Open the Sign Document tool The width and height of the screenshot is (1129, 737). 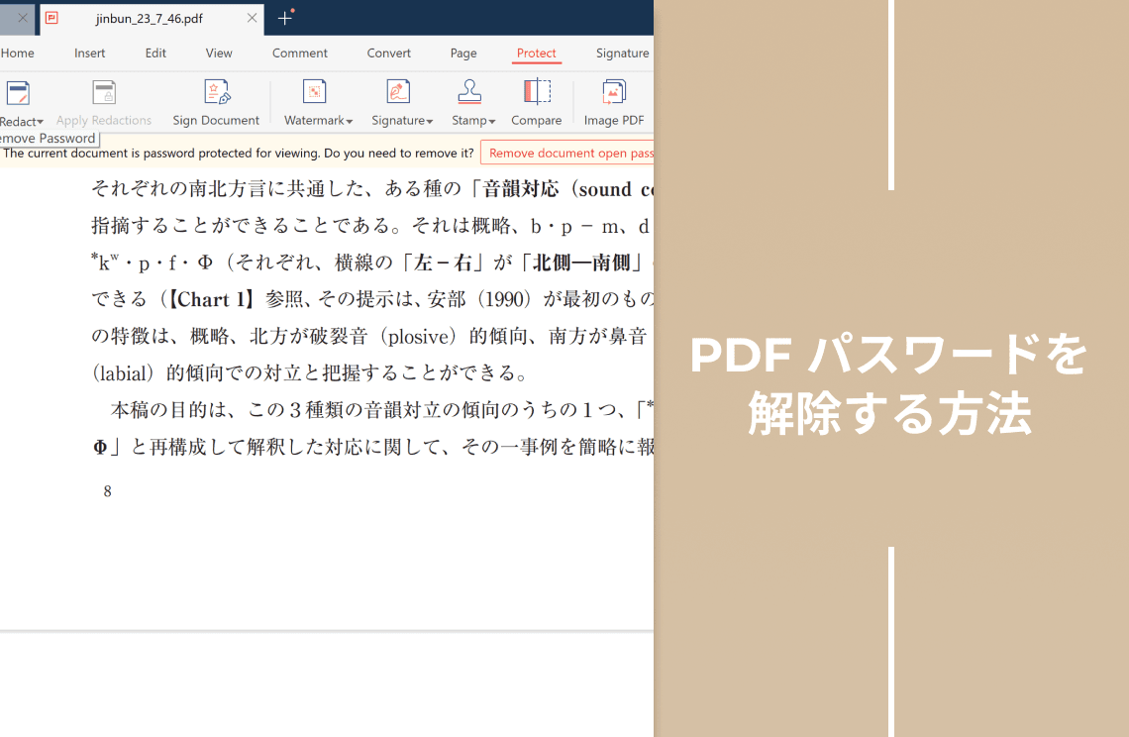click(216, 94)
